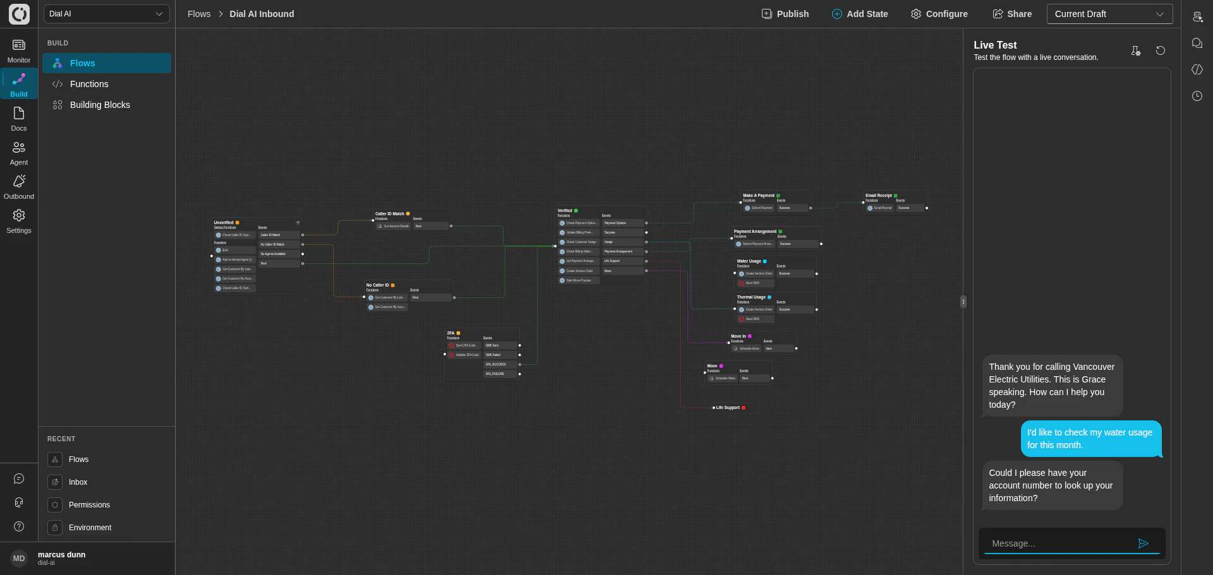Click the blue color square on Water Usage state
Viewport: 1213px width, 575px height.
[765, 261]
